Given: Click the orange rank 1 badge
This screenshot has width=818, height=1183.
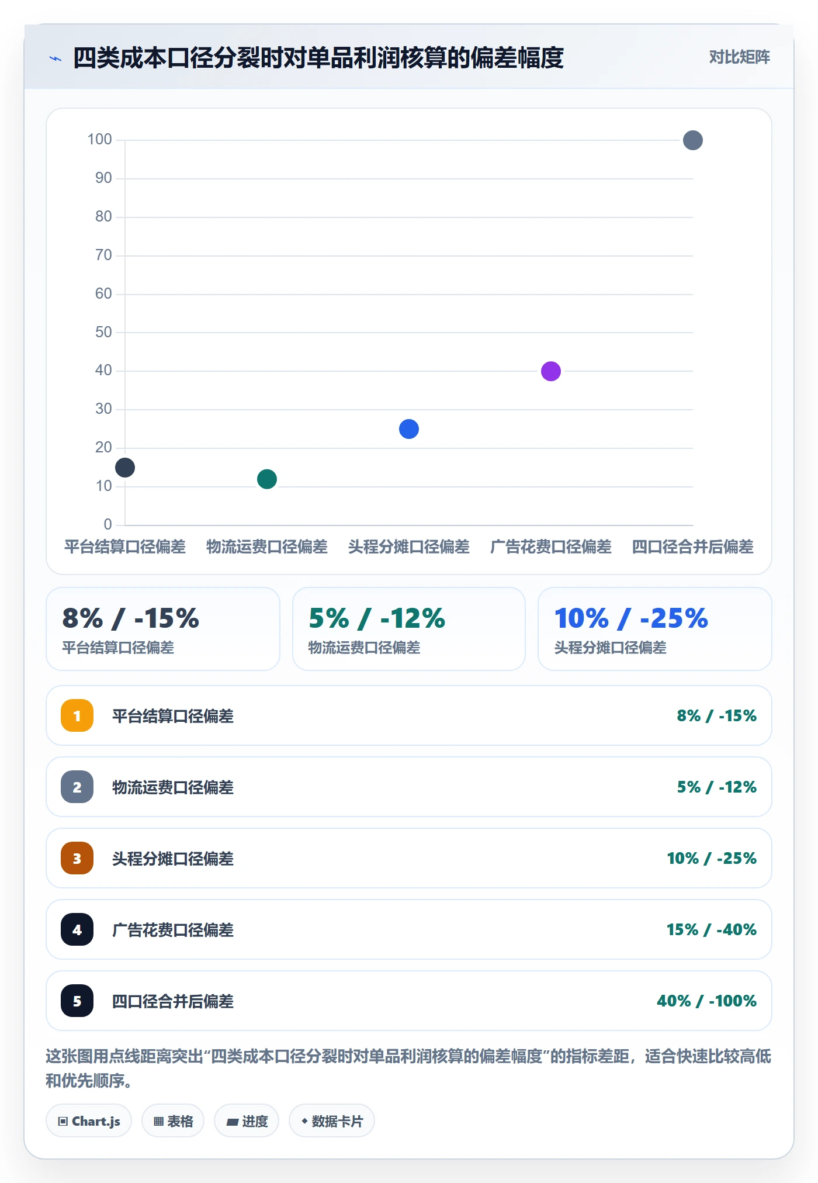Looking at the screenshot, I should 77,715.
